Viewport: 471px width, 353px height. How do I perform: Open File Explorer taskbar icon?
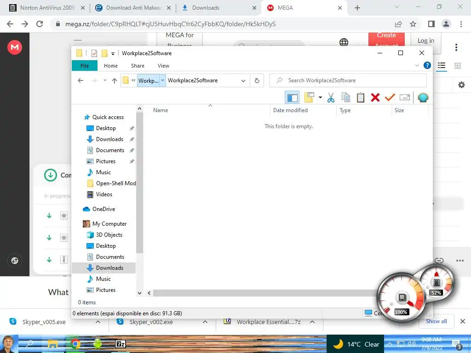pyautogui.click(x=52, y=344)
